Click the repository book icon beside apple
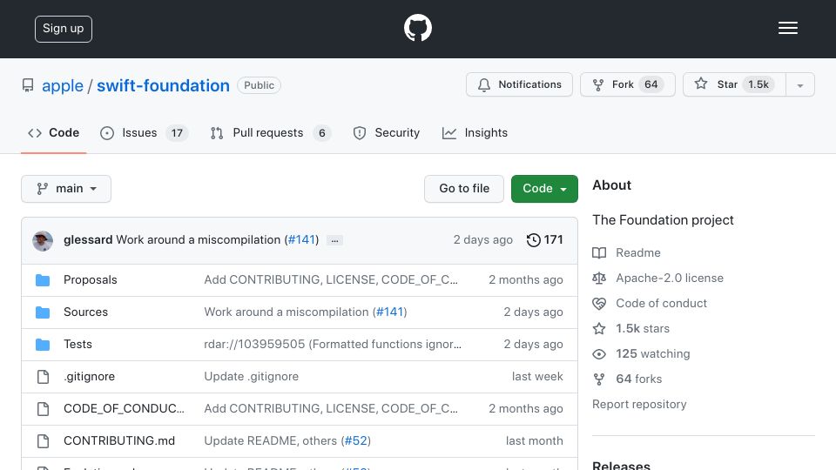This screenshot has width=836, height=470. [28, 85]
